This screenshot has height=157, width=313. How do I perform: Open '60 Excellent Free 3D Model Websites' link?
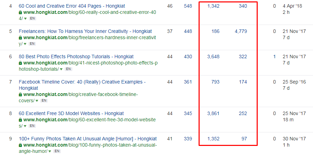pos(71,113)
